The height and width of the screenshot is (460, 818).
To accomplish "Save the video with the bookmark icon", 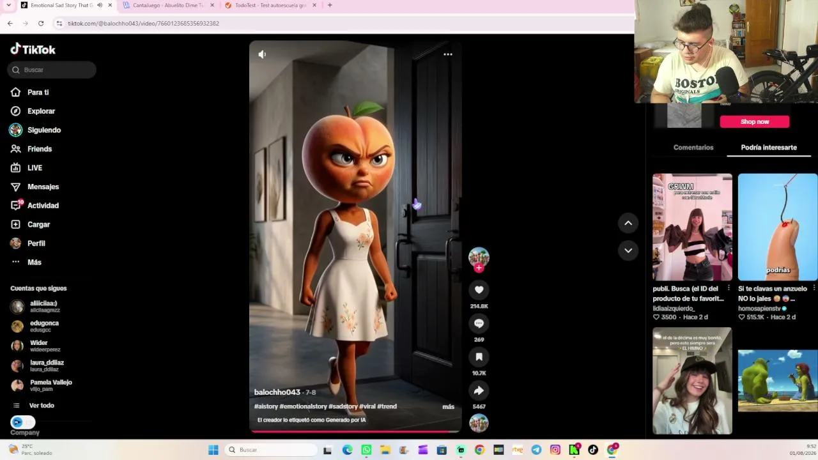I will point(479,357).
